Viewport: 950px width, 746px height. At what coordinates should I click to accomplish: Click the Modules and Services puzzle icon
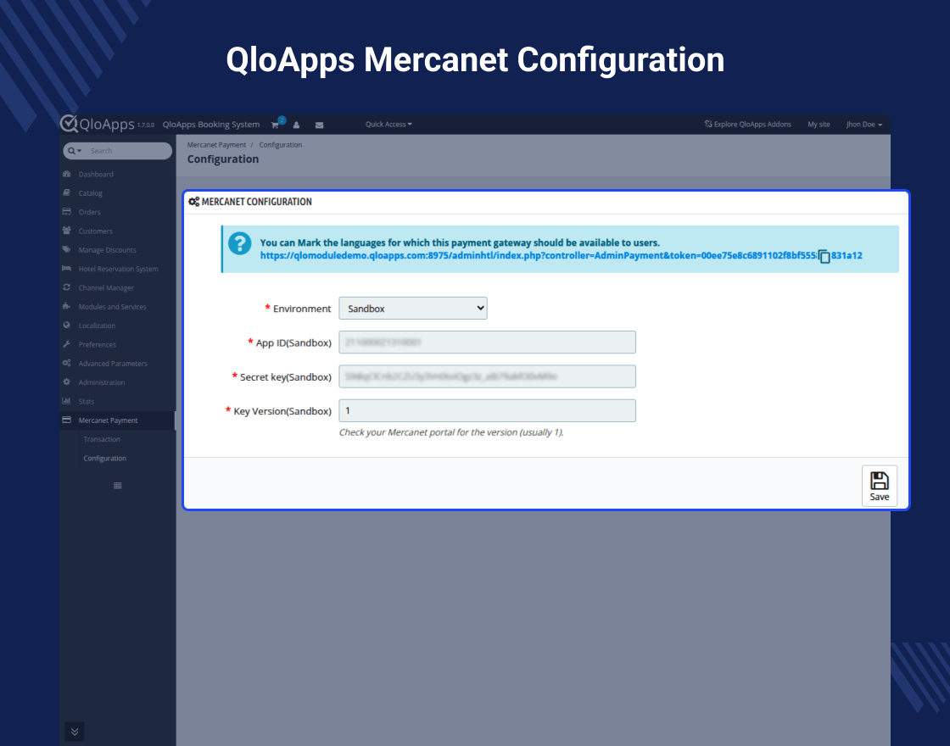tap(67, 306)
